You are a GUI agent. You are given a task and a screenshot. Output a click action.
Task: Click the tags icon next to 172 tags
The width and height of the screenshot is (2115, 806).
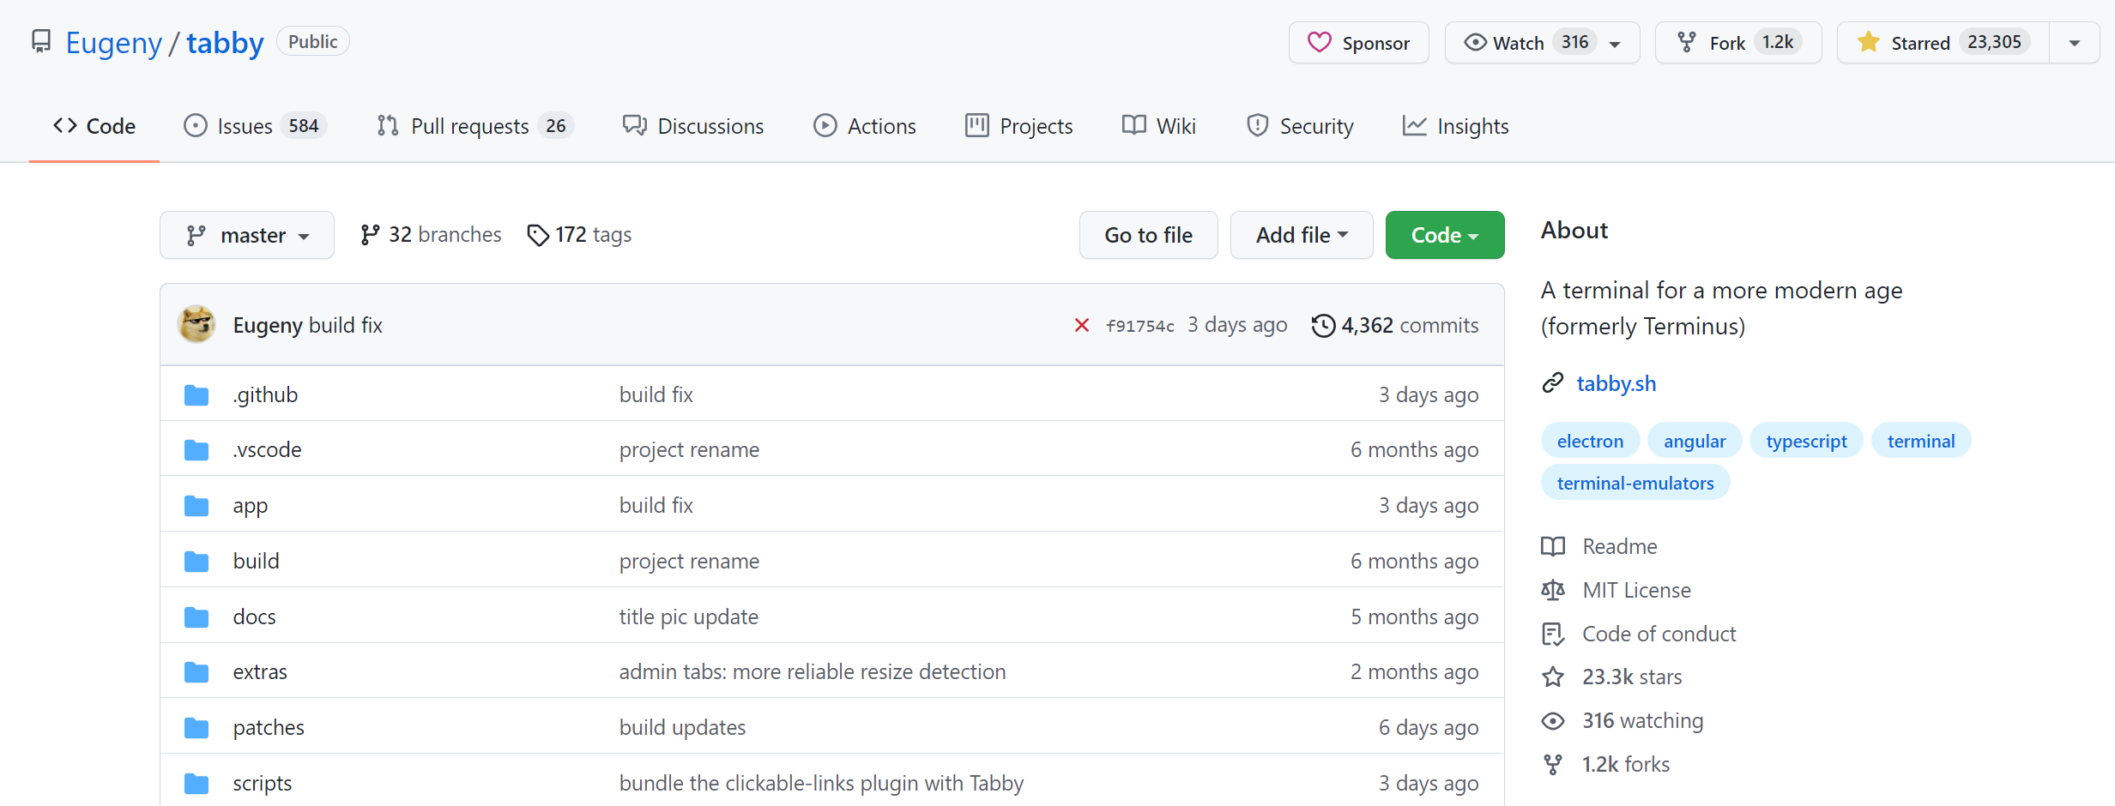coord(538,235)
